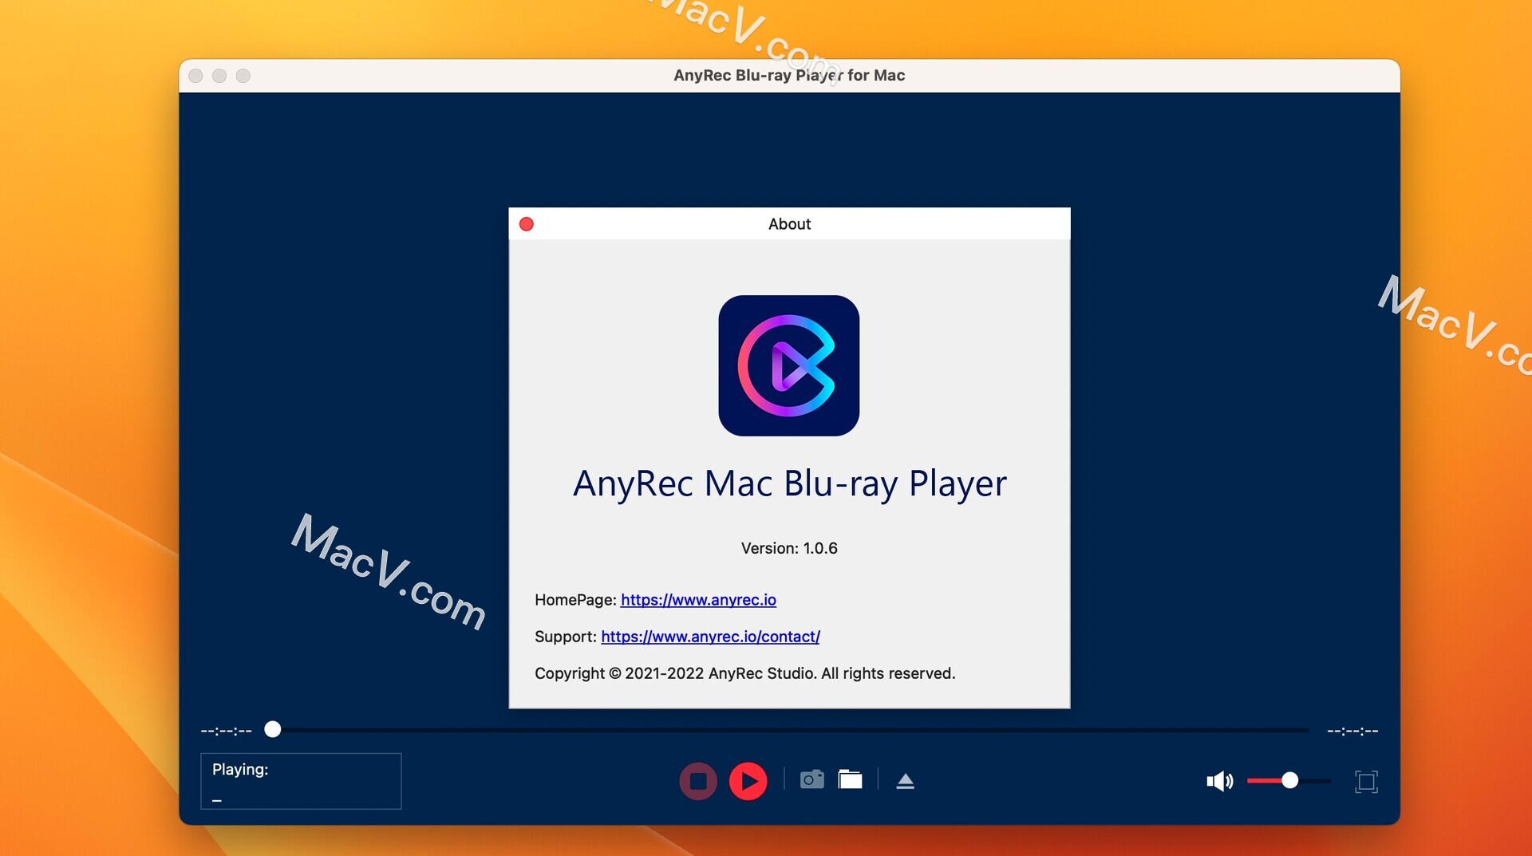The height and width of the screenshot is (856, 1532).
Task: Open the Support link anyrec.io/contact/
Action: (x=710, y=637)
